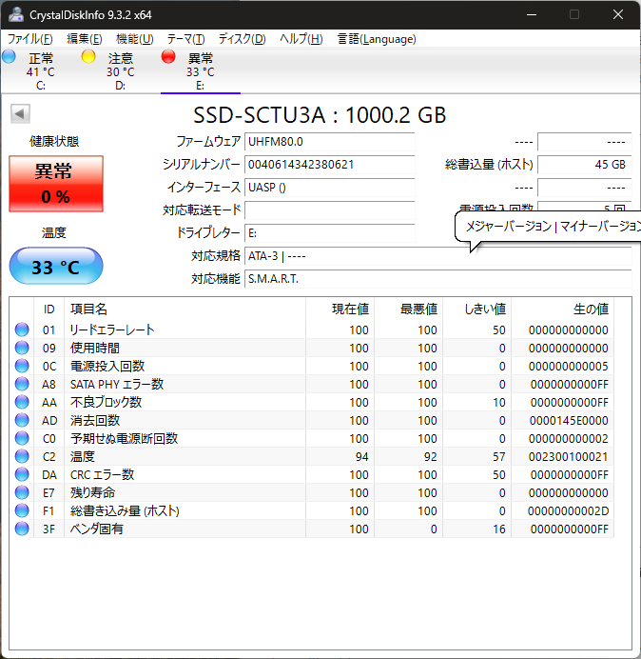Screen dimensions: 641x659
Task: Click the status icon for 消去回数 row
Action: [22, 420]
